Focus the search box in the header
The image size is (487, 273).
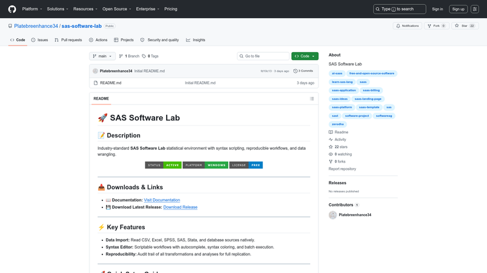399,9
